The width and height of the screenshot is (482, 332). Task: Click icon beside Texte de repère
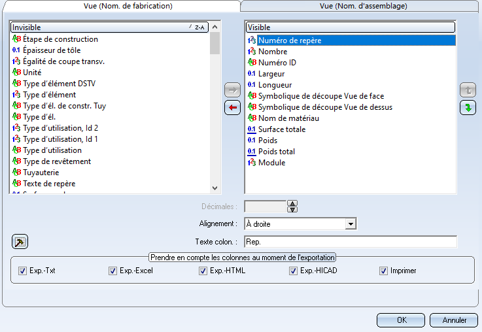click(16, 184)
